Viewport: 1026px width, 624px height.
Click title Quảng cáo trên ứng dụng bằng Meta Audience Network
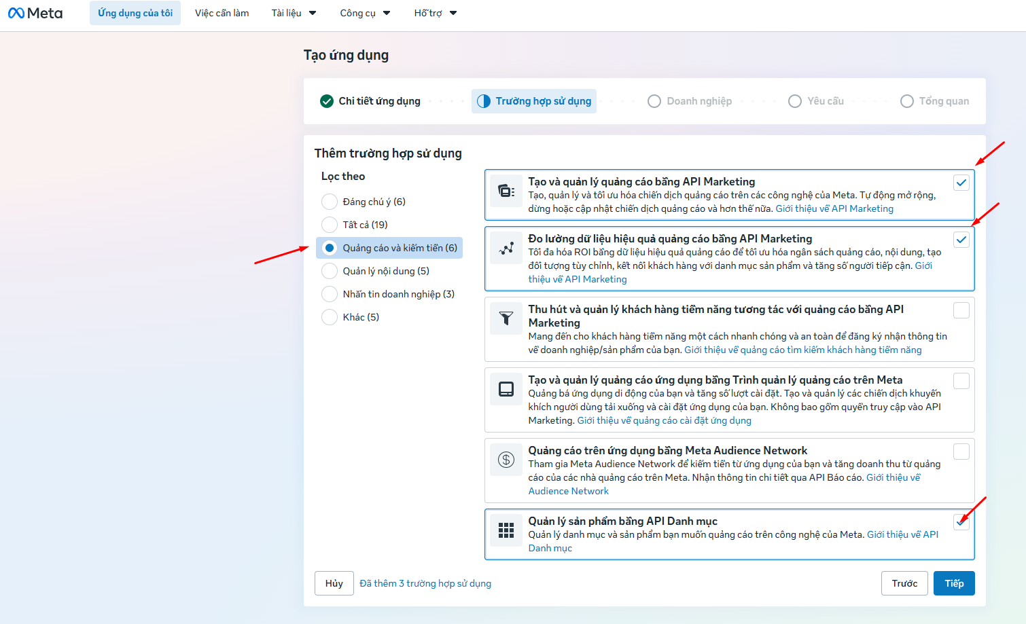click(x=668, y=450)
